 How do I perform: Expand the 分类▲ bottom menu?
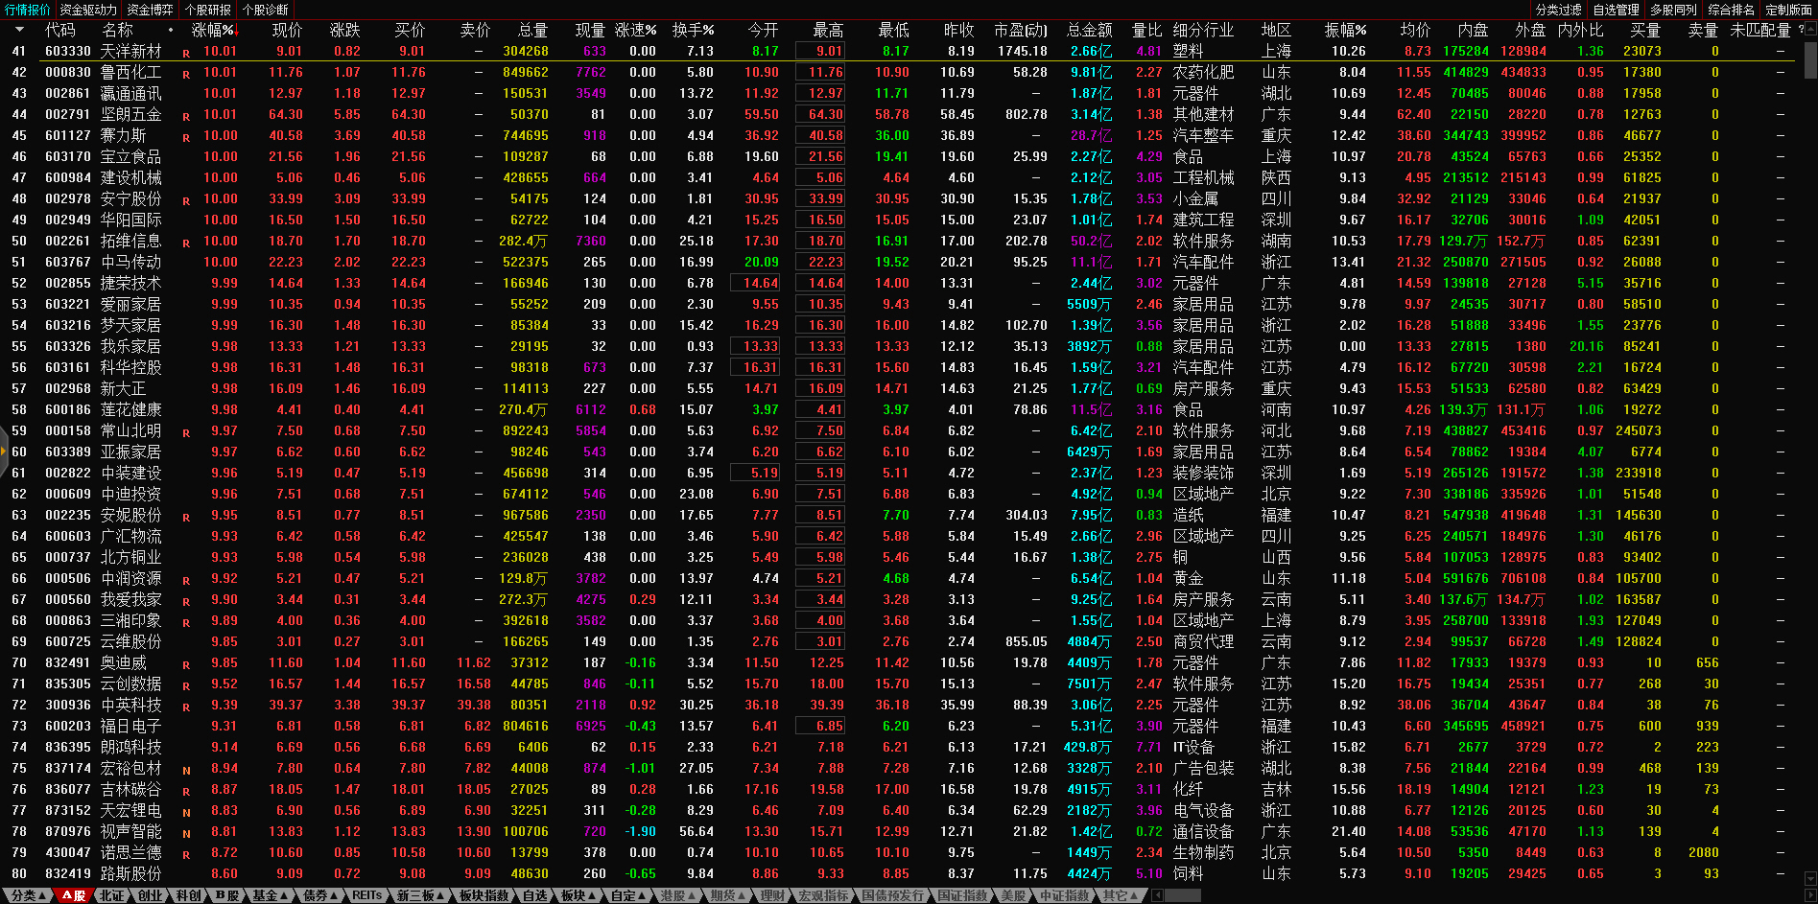click(x=27, y=895)
